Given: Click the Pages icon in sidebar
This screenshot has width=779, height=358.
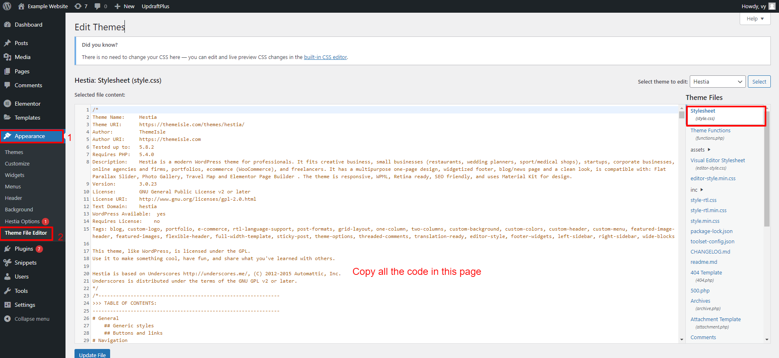Looking at the screenshot, I should tap(7, 71).
